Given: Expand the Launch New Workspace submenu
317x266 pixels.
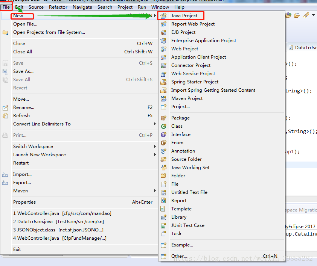Looking at the screenshot, I should (155, 154).
